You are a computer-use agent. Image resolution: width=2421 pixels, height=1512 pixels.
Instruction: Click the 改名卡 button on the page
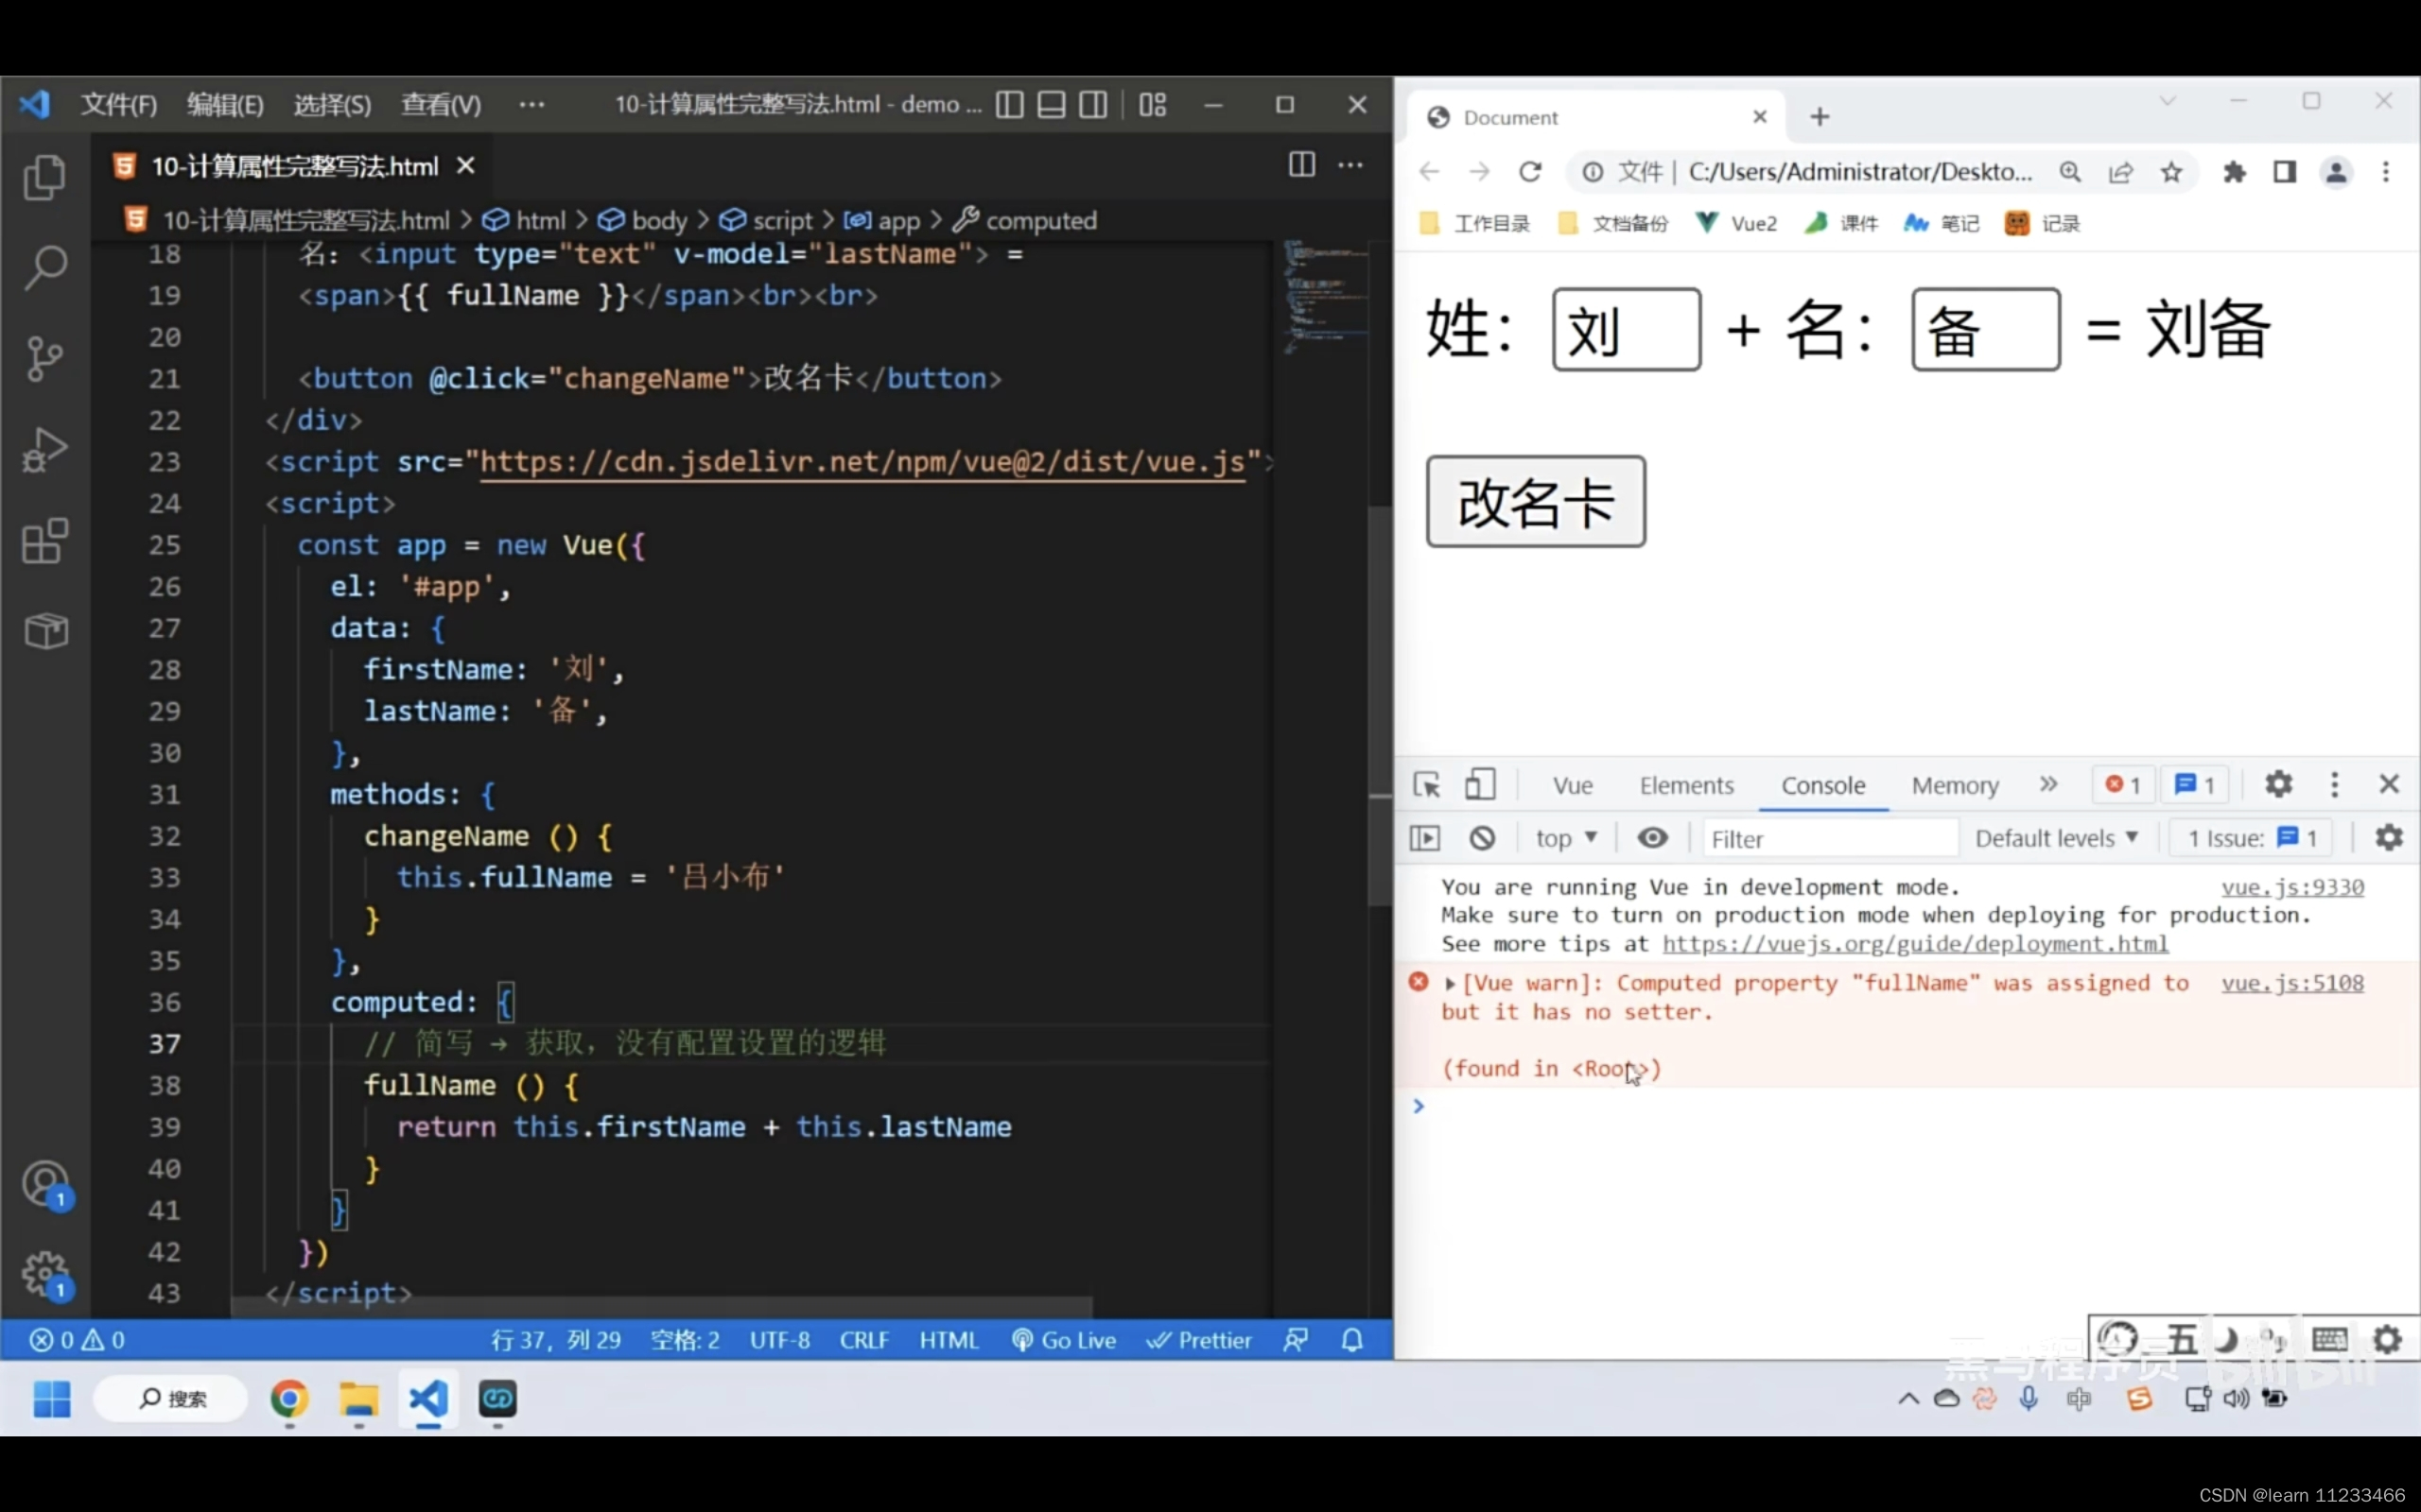click(x=1535, y=501)
